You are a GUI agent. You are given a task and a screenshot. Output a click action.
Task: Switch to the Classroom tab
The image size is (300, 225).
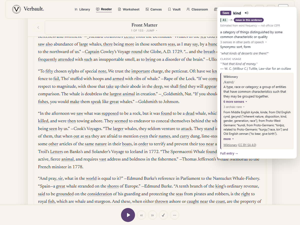tap(197, 9)
